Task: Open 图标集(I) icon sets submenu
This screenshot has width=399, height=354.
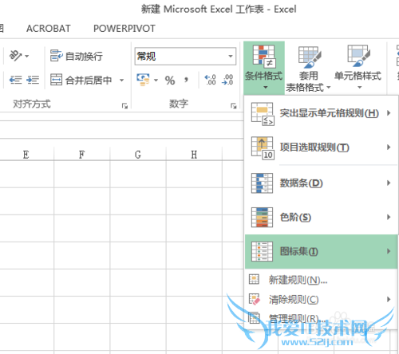Action: [321, 251]
